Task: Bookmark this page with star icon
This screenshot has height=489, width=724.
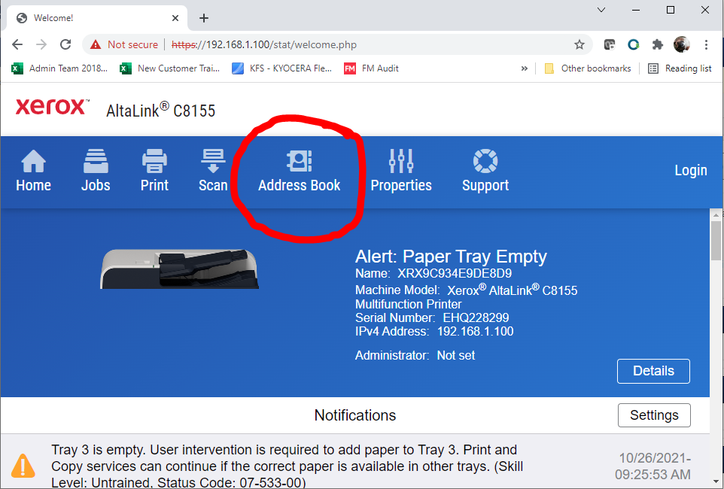Action: pyautogui.click(x=579, y=44)
